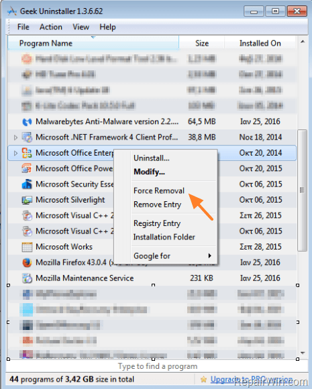312x389 pixels.
Task: Sort by the Size column header
Action: pyautogui.click(x=202, y=43)
